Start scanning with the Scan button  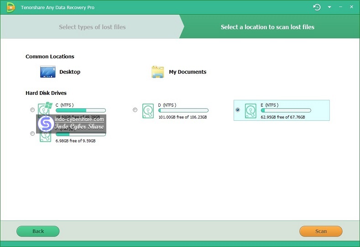tap(321, 231)
